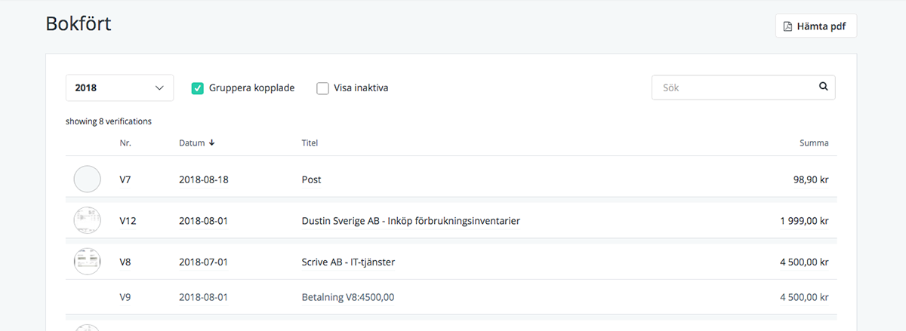
Task: Uncheck Gruppera kopplade checkbox
Action: (198, 88)
